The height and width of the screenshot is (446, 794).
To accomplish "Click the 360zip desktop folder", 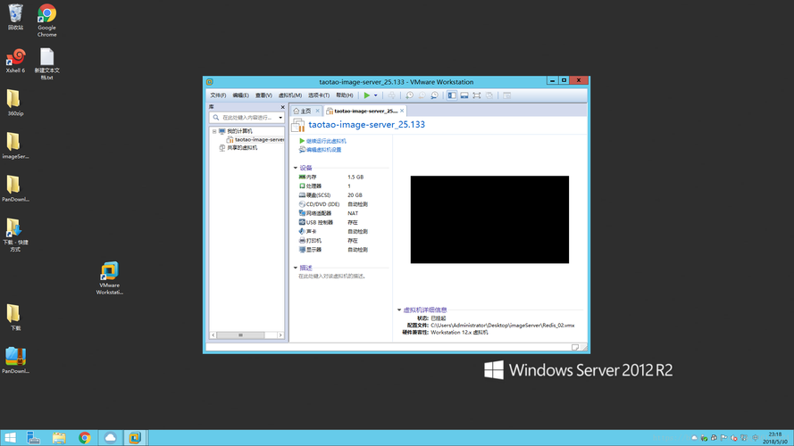I will click(15, 103).
